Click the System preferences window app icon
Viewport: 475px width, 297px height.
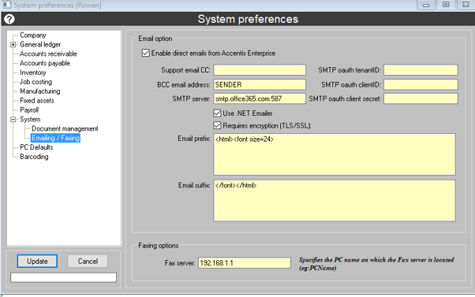coord(6,5)
